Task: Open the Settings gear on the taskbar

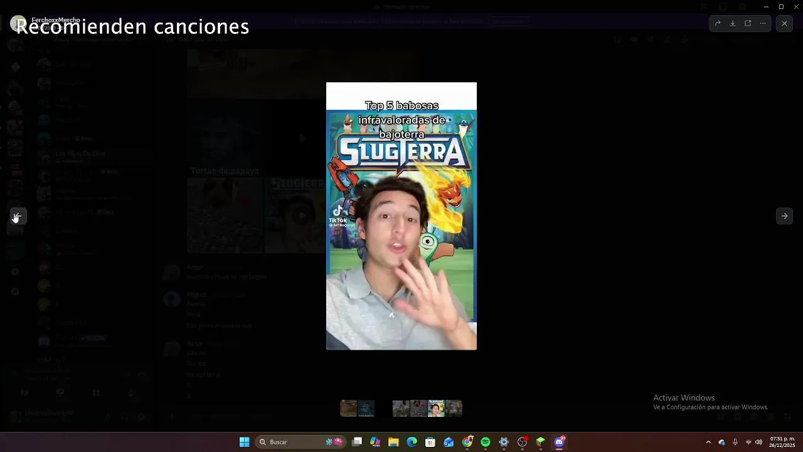Action: [504, 442]
